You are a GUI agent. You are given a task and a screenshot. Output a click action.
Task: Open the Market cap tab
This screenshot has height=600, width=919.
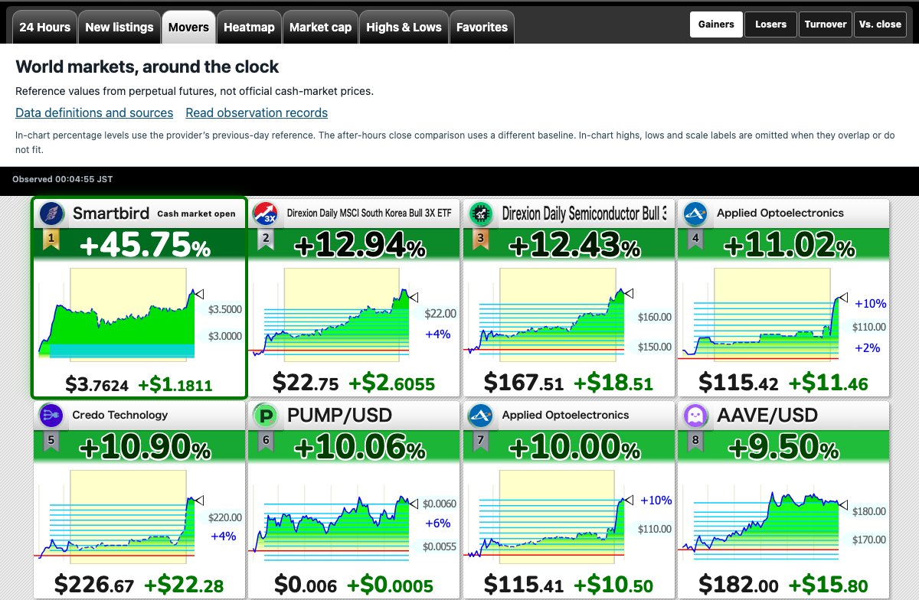point(320,28)
